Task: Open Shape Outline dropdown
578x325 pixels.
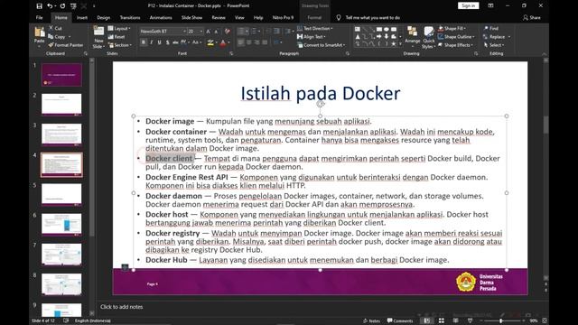Action: 456,36
